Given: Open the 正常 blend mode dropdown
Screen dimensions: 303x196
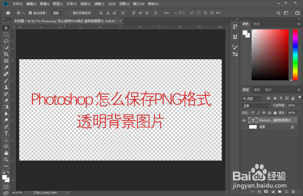Looking at the screenshot, I should coord(255,105).
